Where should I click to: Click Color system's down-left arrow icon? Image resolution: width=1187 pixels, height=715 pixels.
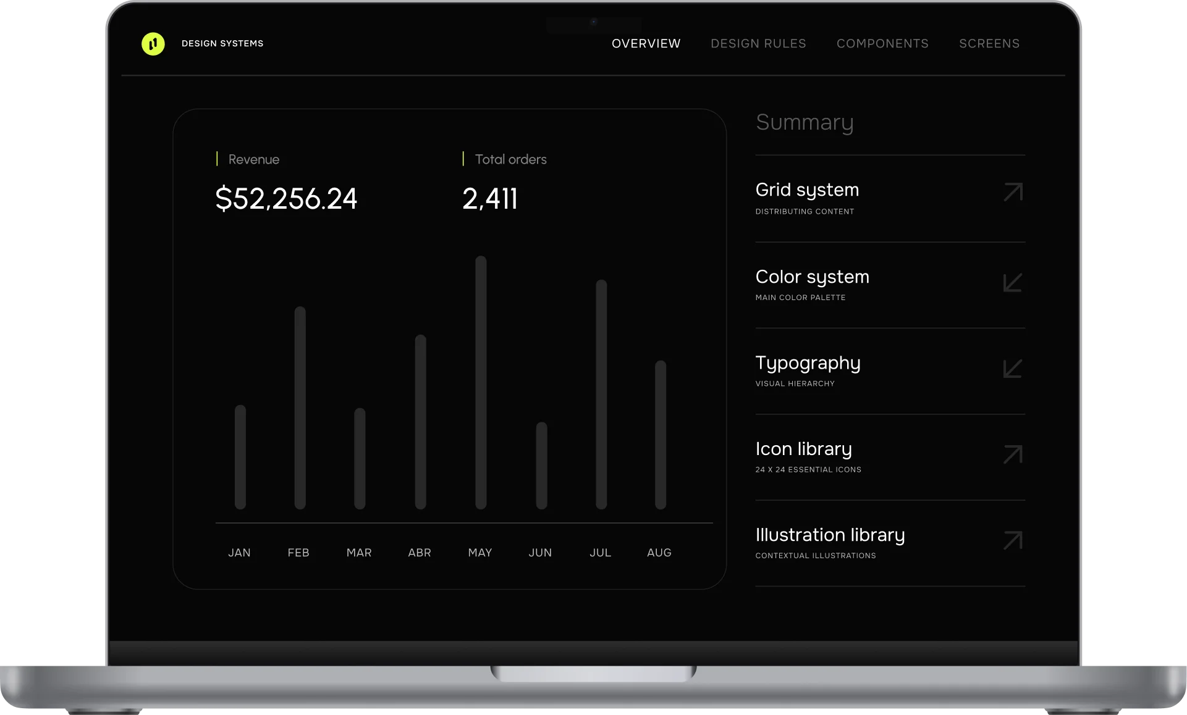[1012, 283]
